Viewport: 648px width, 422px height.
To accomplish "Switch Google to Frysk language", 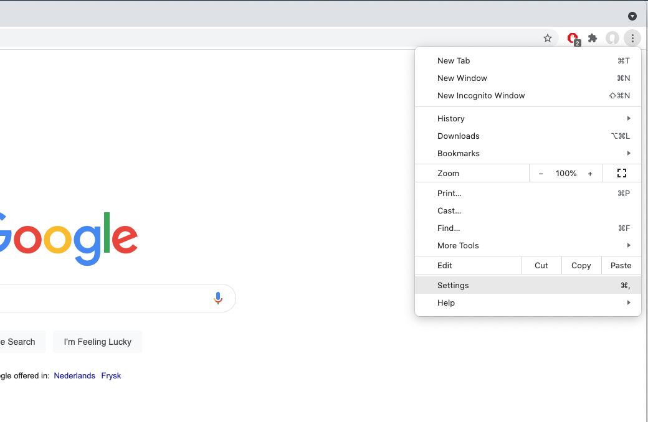I will pyautogui.click(x=111, y=376).
